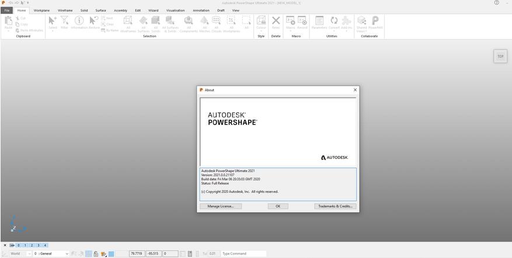Click the Record macro icon
The width and height of the screenshot is (512, 258).
[x=302, y=20]
